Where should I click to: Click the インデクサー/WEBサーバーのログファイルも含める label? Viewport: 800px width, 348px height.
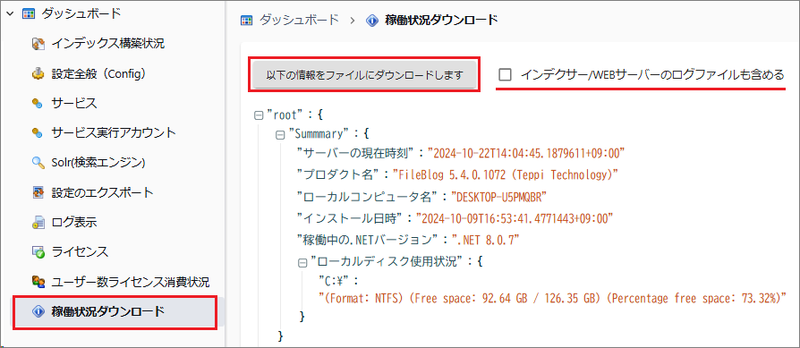[x=652, y=75]
